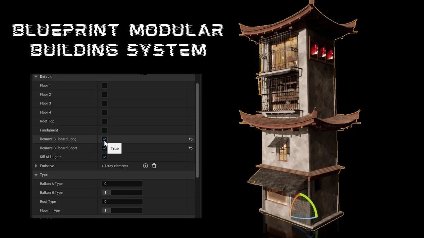Uncheck Remove Billboard Long

click(104, 139)
